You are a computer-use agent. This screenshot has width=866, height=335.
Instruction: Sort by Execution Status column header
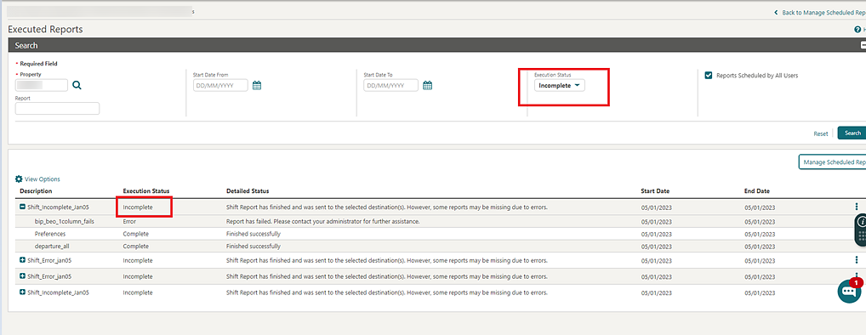tap(145, 191)
